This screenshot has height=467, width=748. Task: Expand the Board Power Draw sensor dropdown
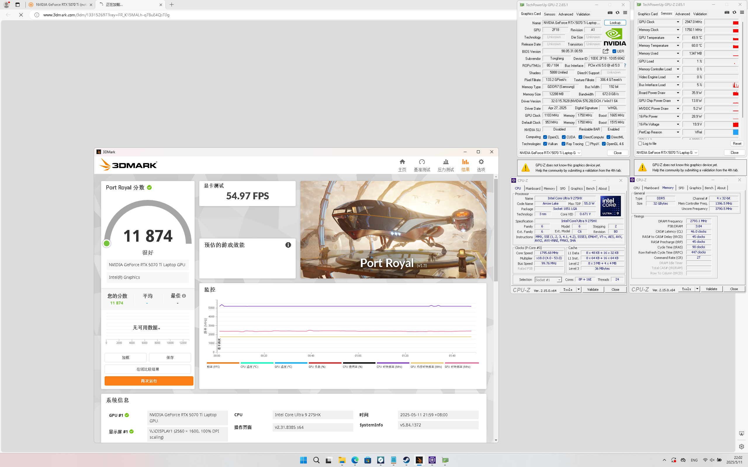[x=678, y=93]
